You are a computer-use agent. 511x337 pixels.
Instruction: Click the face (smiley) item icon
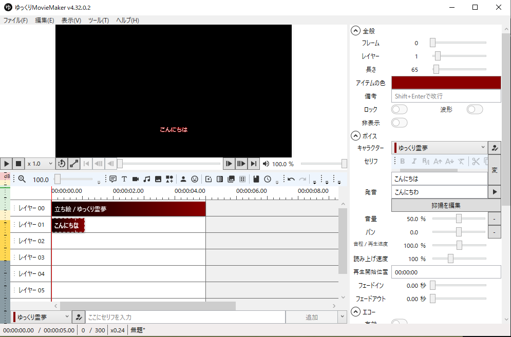(x=195, y=179)
